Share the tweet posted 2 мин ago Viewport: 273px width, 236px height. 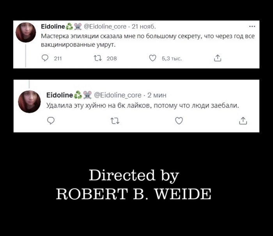coord(243,121)
